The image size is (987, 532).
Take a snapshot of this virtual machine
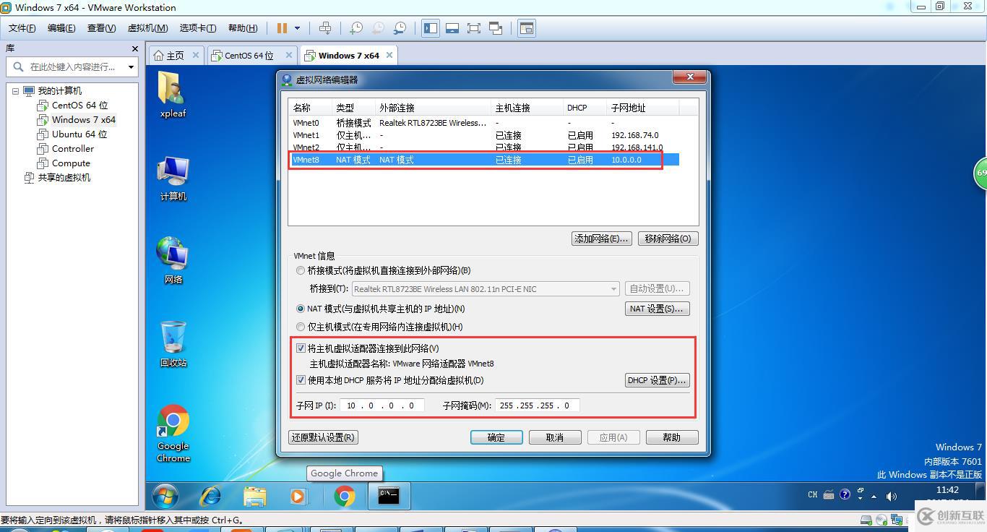click(x=355, y=28)
